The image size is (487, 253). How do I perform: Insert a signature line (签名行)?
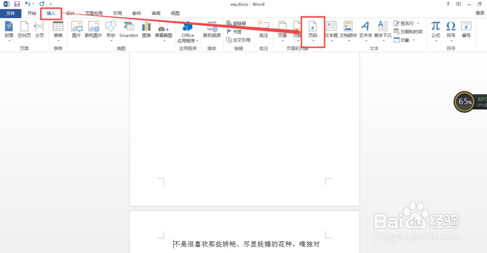404,23
